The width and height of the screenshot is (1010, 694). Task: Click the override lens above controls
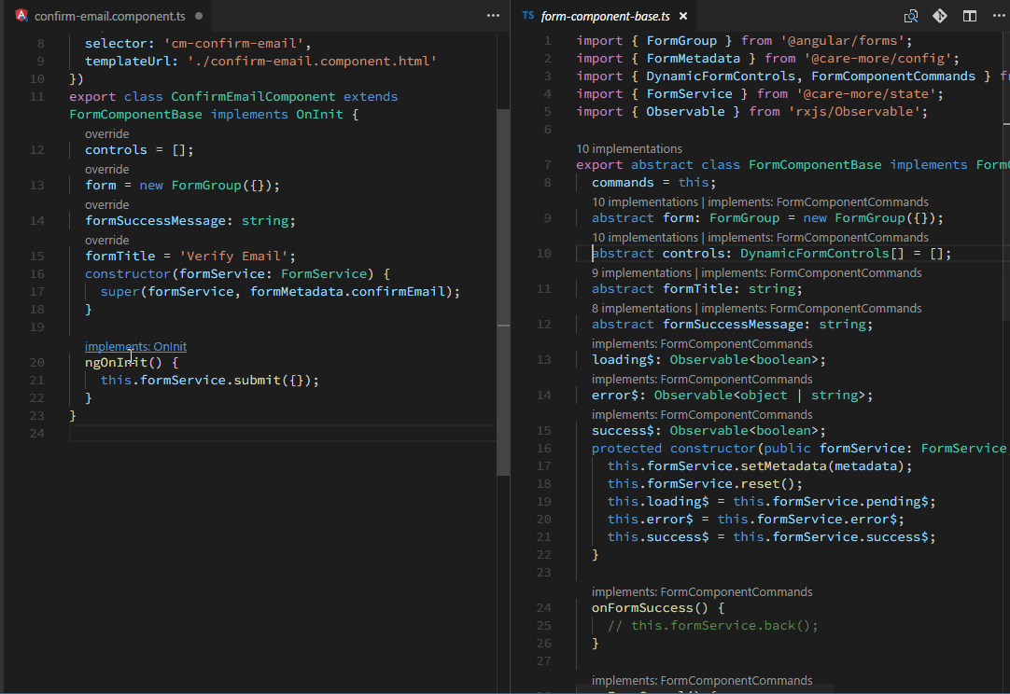tap(107, 134)
